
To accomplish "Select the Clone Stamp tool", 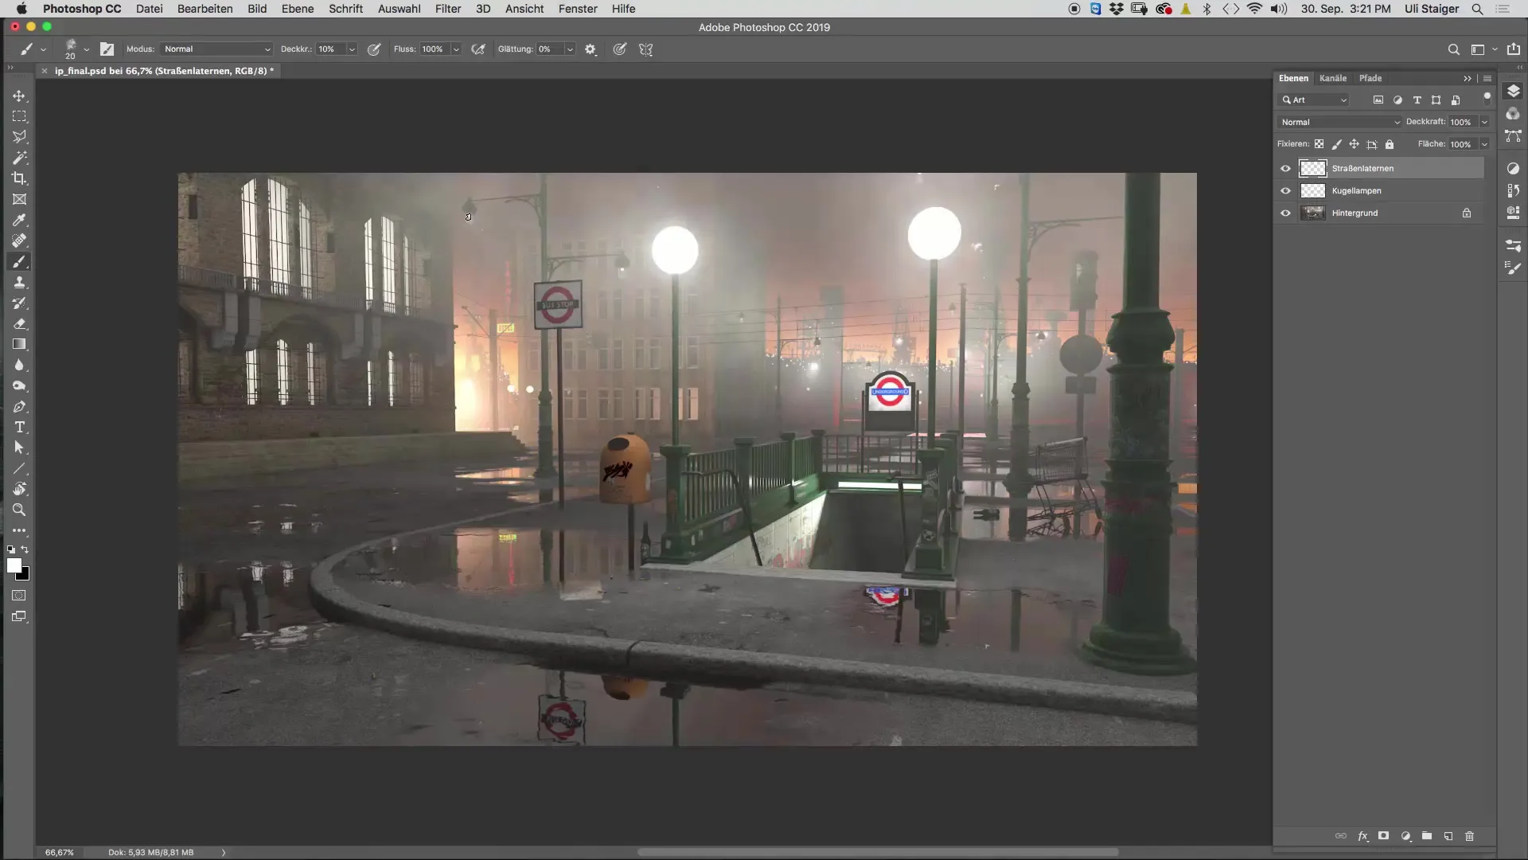I will click(x=19, y=282).
